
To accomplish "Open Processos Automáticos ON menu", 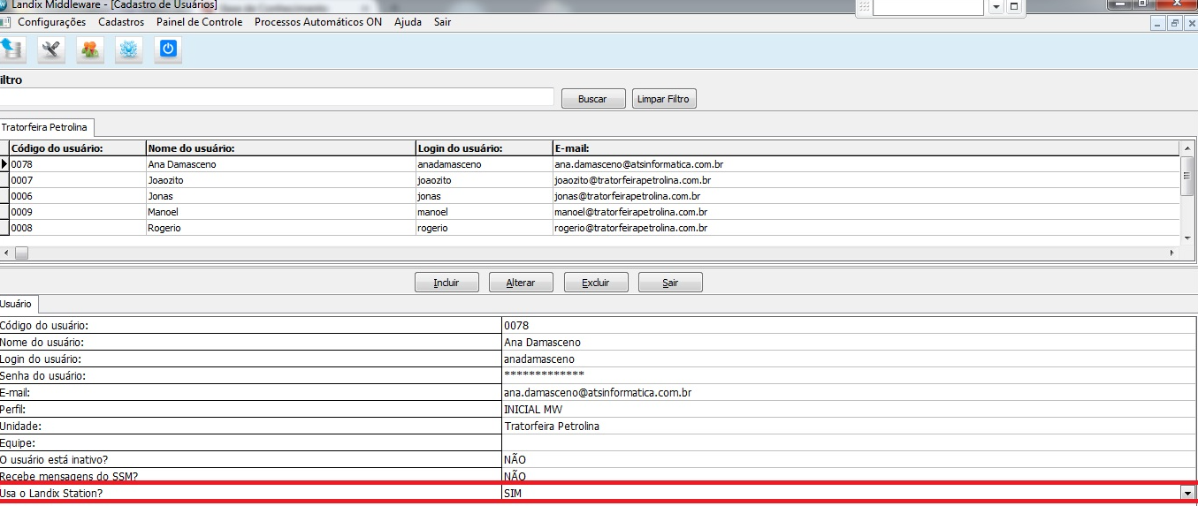I will pyautogui.click(x=318, y=22).
